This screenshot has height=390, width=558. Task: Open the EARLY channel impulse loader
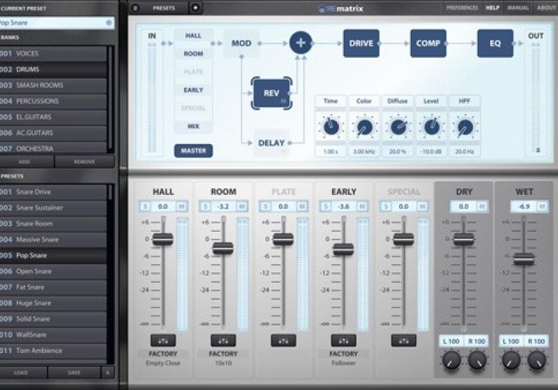click(x=343, y=341)
